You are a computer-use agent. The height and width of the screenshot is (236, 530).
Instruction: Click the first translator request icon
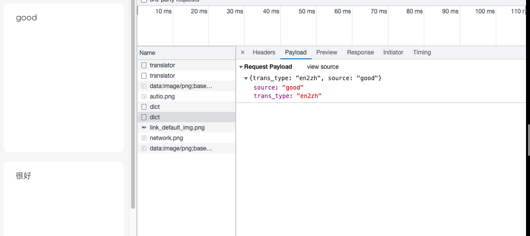(144, 65)
